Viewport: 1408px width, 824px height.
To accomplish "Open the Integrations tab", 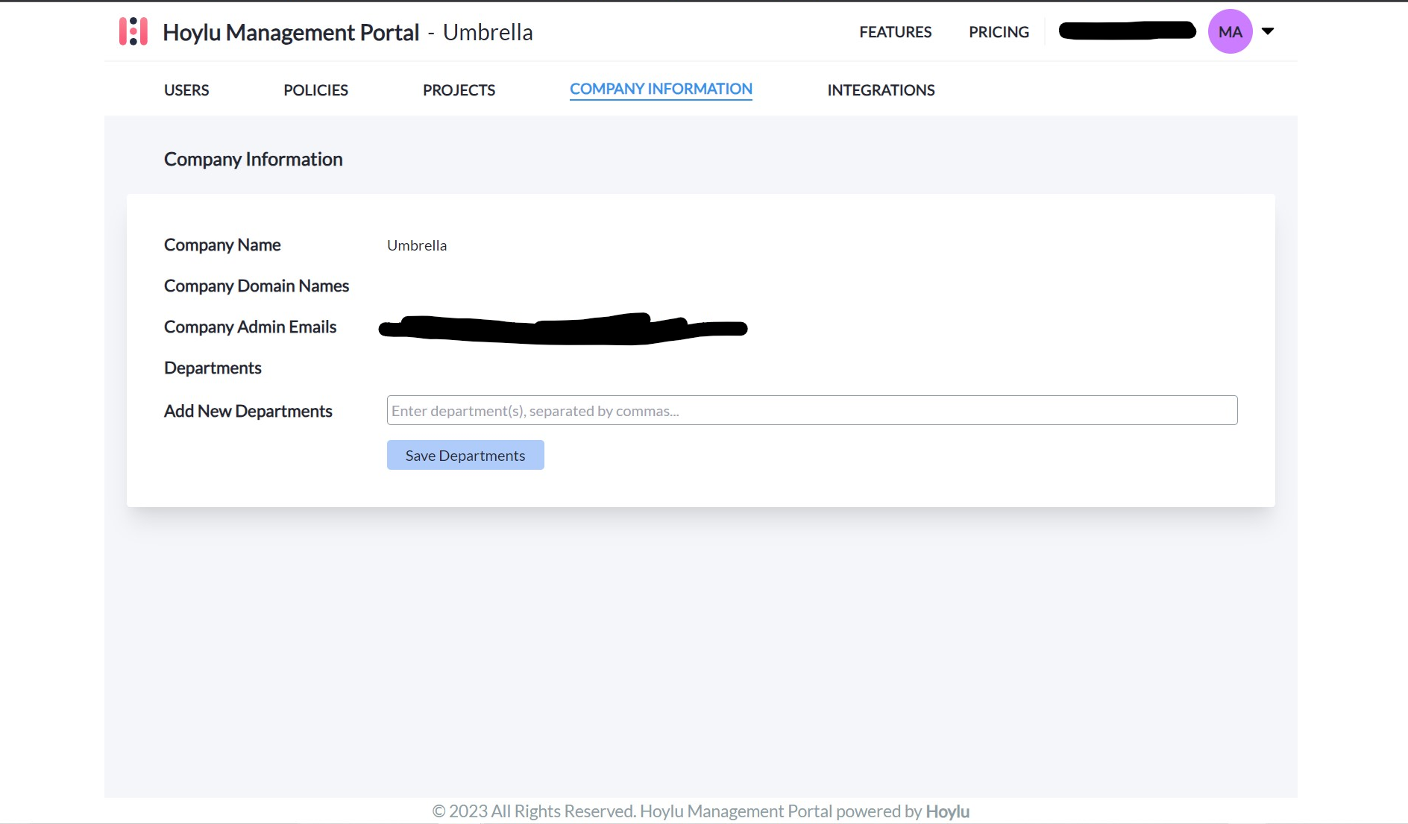I will pos(881,90).
